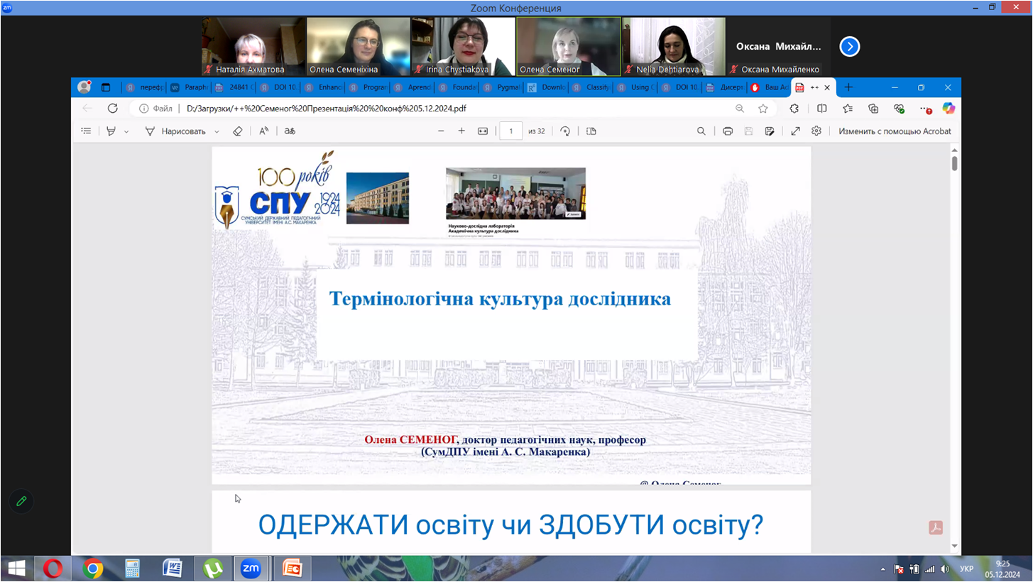The width and height of the screenshot is (1033, 582).
Task: Select Nelia Dehtiarova video tile
Action: [x=673, y=47]
